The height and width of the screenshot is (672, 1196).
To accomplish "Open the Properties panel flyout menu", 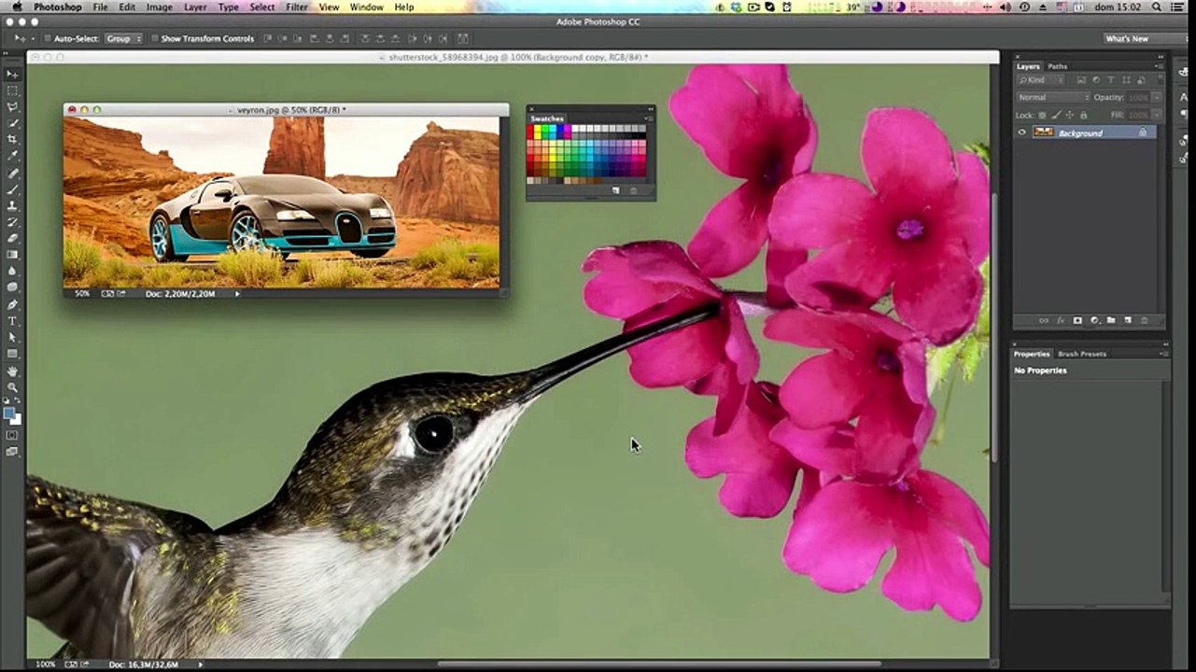I will coord(1164,354).
